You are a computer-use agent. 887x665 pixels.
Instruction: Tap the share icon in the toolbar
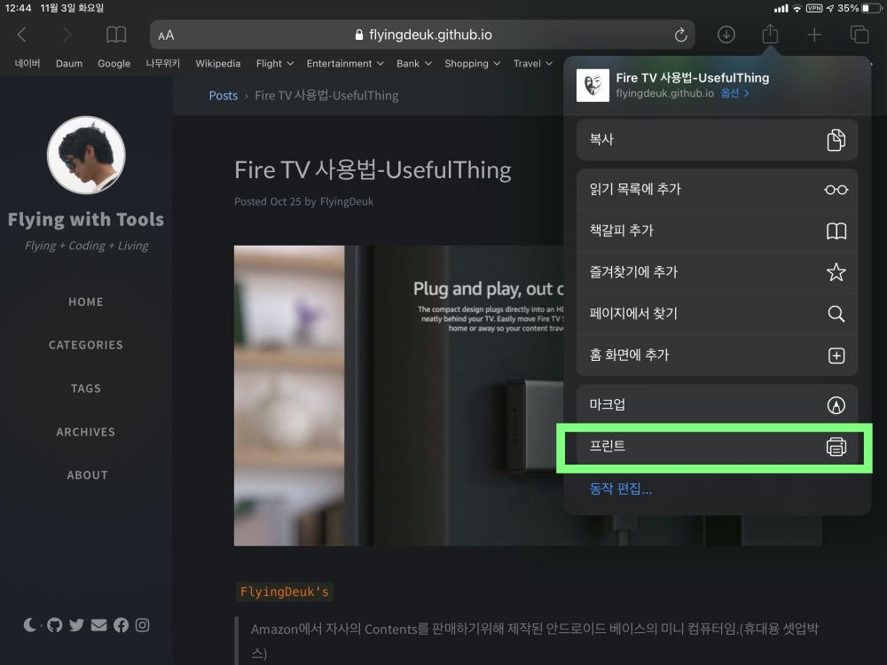tap(770, 35)
